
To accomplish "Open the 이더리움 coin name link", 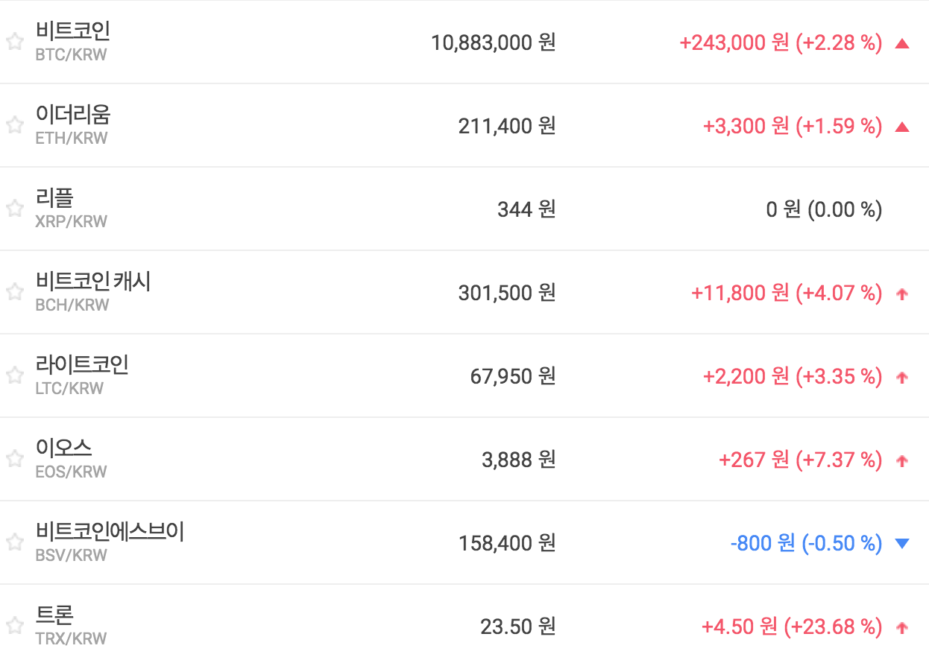I will (x=73, y=115).
